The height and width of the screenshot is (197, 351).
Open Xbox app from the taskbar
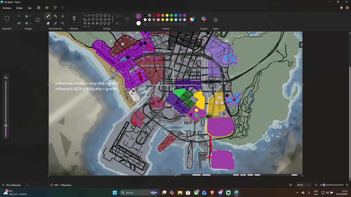pyautogui.click(x=196, y=193)
